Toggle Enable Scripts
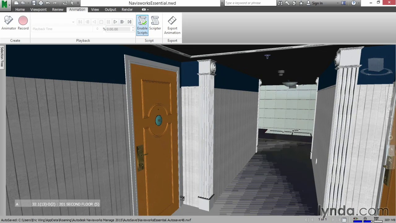 point(142,25)
